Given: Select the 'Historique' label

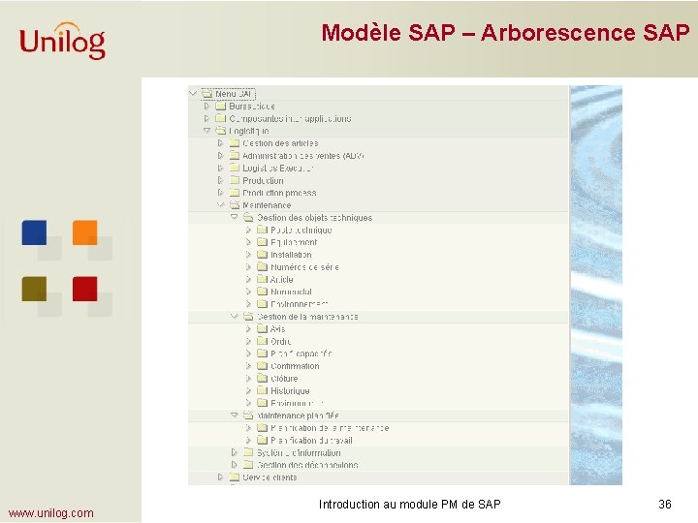Looking at the screenshot, I should tap(290, 391).
